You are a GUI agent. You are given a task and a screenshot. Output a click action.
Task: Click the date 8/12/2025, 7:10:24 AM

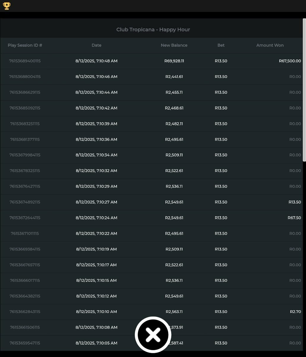pos(96,218)
